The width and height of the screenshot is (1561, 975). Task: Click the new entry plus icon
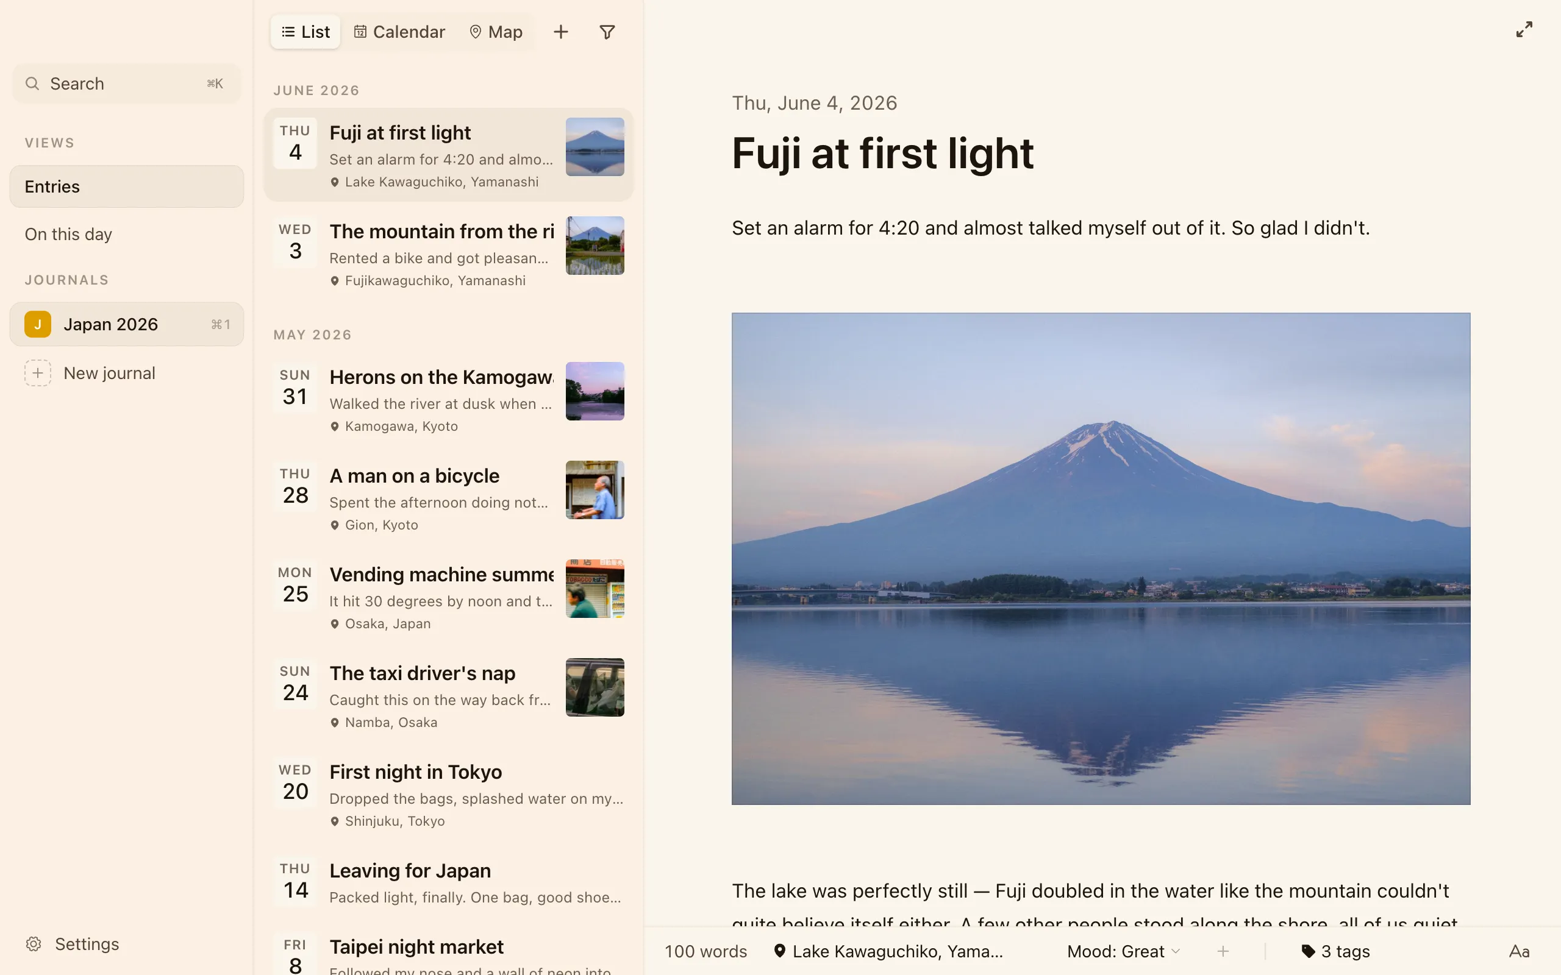pos(560,32)
